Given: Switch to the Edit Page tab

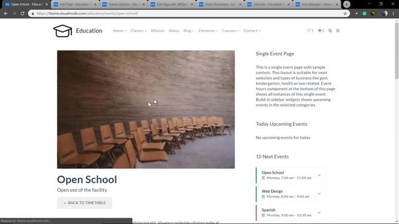Looking at the screenshot, I should (x=75, y=4).
